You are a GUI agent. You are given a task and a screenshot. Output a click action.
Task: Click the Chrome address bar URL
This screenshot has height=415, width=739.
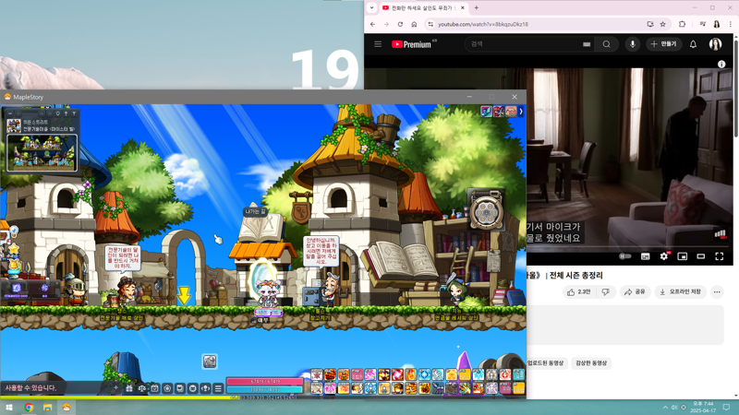coord(482,25)
